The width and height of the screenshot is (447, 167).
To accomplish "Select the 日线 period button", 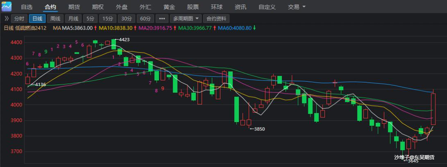I will [37, 19].
